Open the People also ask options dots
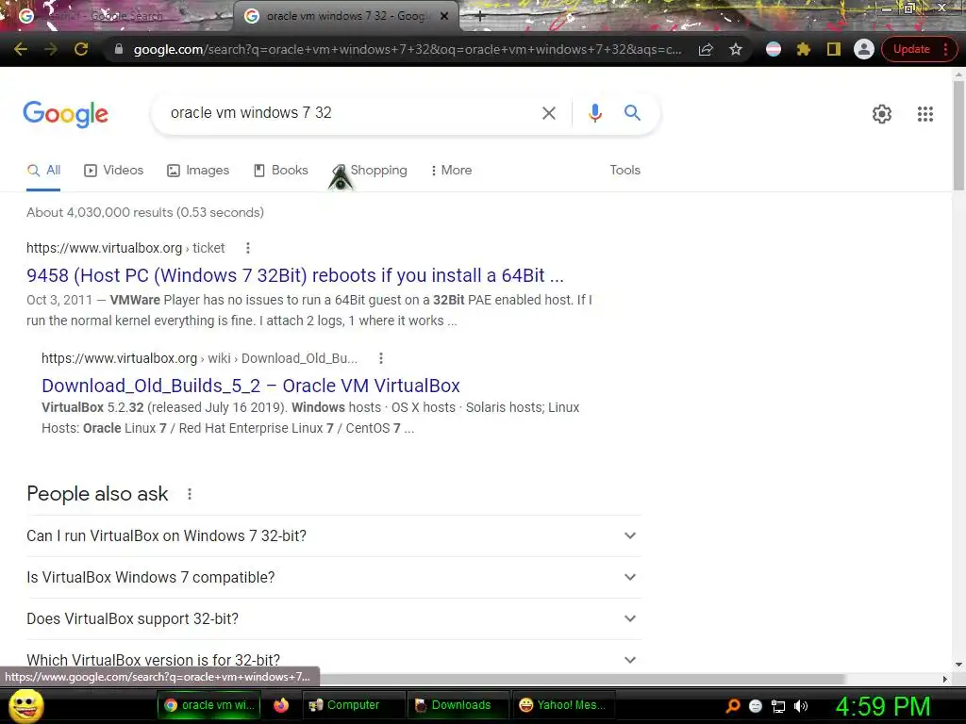The width and height of the screenshot is (966, 724). 190,494
